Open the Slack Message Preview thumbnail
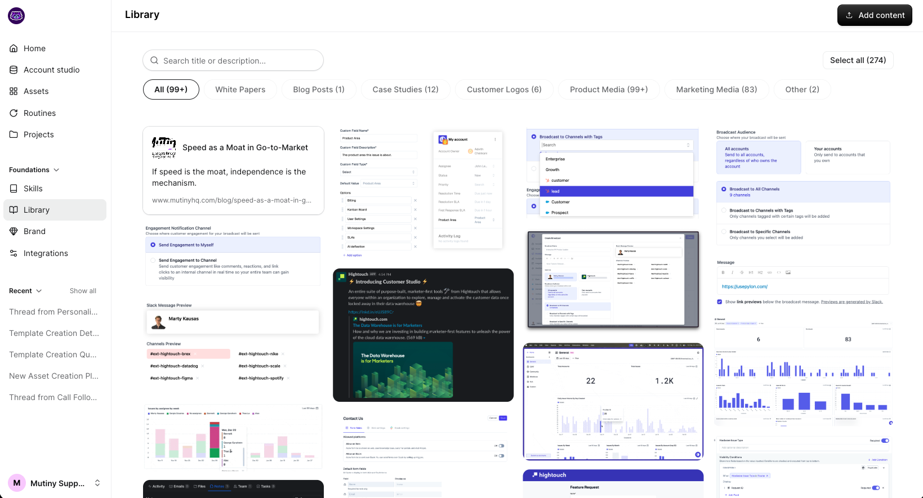 click(x=233, y=343)
